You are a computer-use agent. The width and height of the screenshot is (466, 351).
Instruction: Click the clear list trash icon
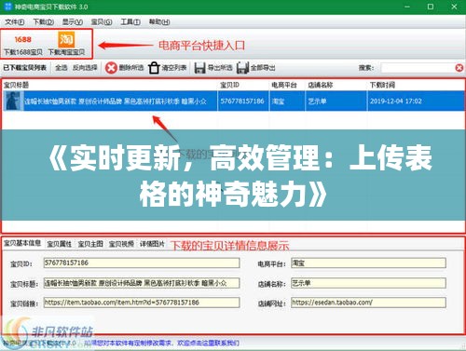[154, 68]
